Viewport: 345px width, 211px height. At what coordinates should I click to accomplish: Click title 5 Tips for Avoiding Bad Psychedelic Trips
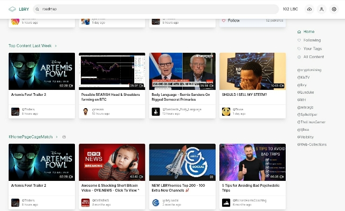point(251,188)
